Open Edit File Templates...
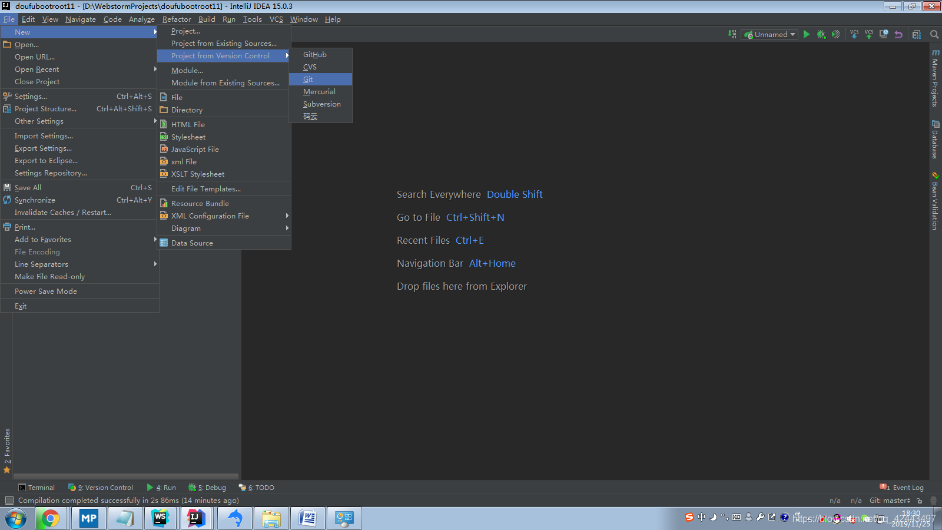This screenshot has width=942, height=530. (224, 189)
